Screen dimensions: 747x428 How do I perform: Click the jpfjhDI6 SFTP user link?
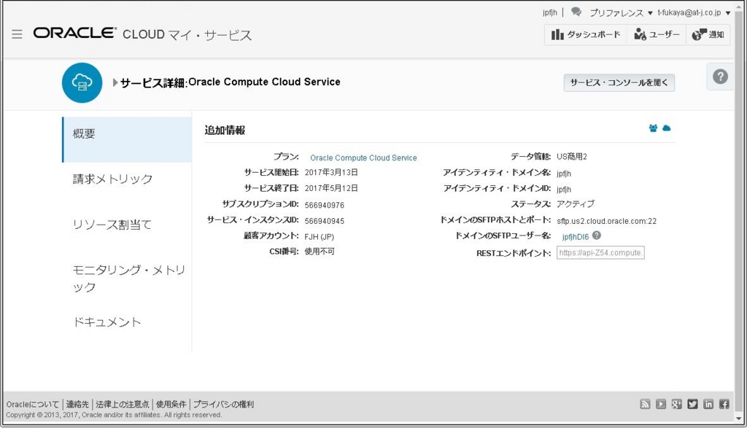(575, 237)
